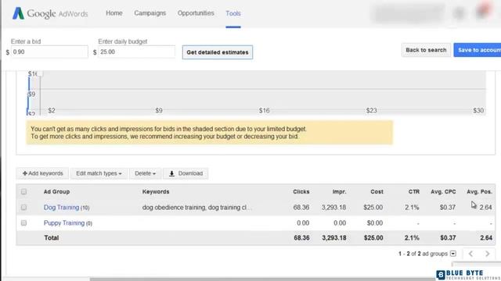
Task: Click the bid input field
Action: (x=49, y=52)
